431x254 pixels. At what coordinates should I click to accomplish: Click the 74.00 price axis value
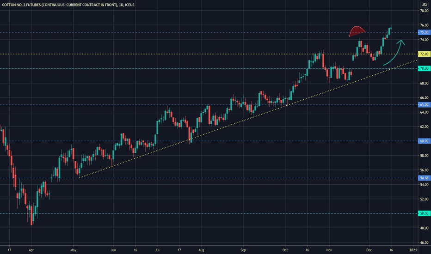424,40
